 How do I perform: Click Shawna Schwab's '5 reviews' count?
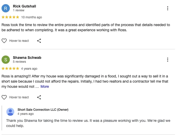(x=19, y=62)
